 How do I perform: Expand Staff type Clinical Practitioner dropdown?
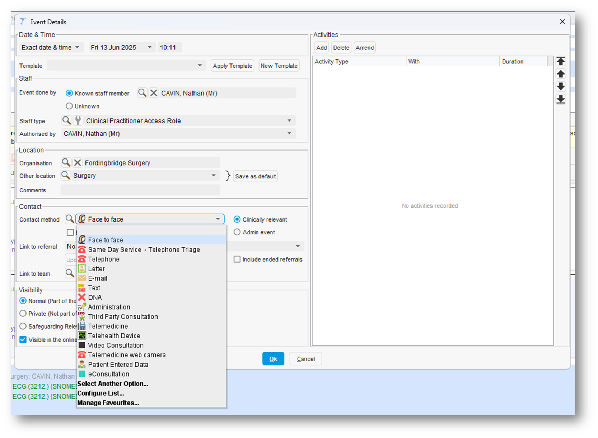[x=289, y=121]
